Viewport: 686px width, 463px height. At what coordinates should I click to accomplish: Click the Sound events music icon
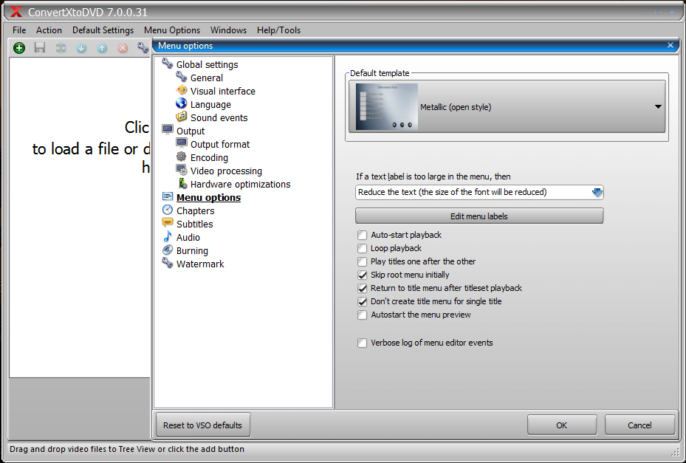click(x=181, y=117)
